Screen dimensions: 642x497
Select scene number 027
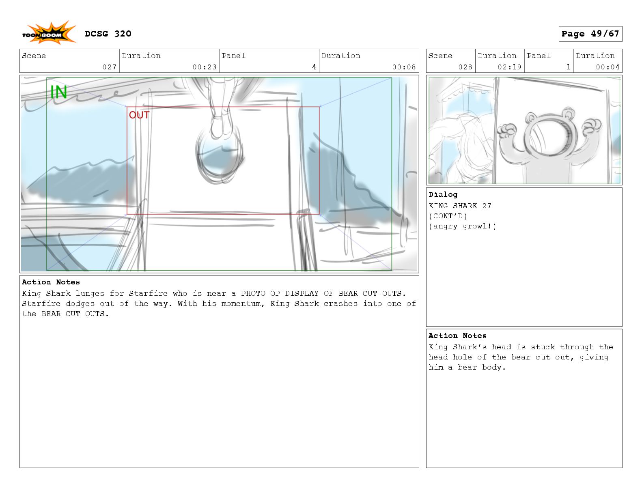tap(109, 67)
